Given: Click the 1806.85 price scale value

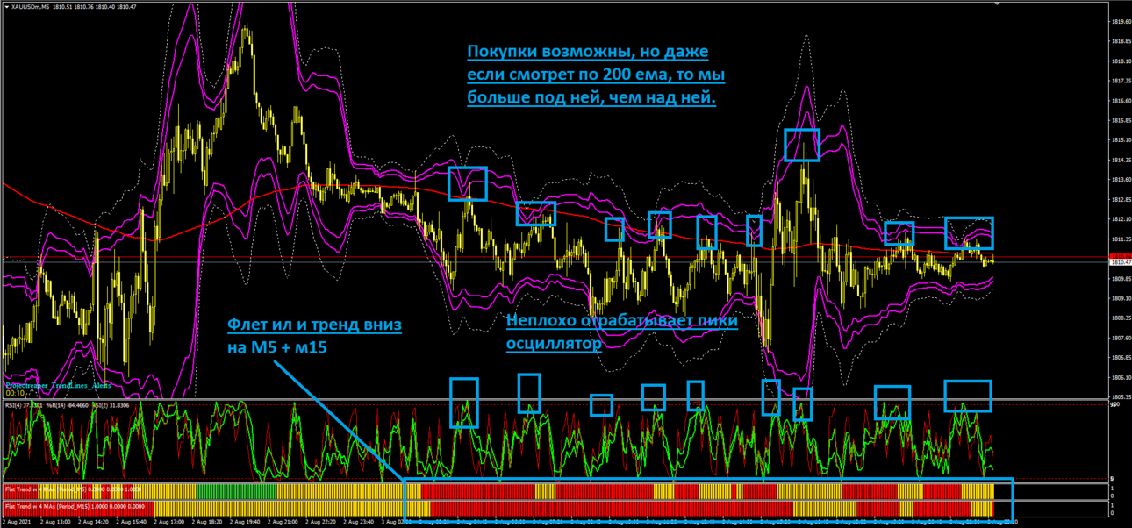Looking at the screenshot, I should point(1121,358).
